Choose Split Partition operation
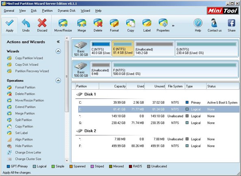241x176 pixels. [19, 120]
